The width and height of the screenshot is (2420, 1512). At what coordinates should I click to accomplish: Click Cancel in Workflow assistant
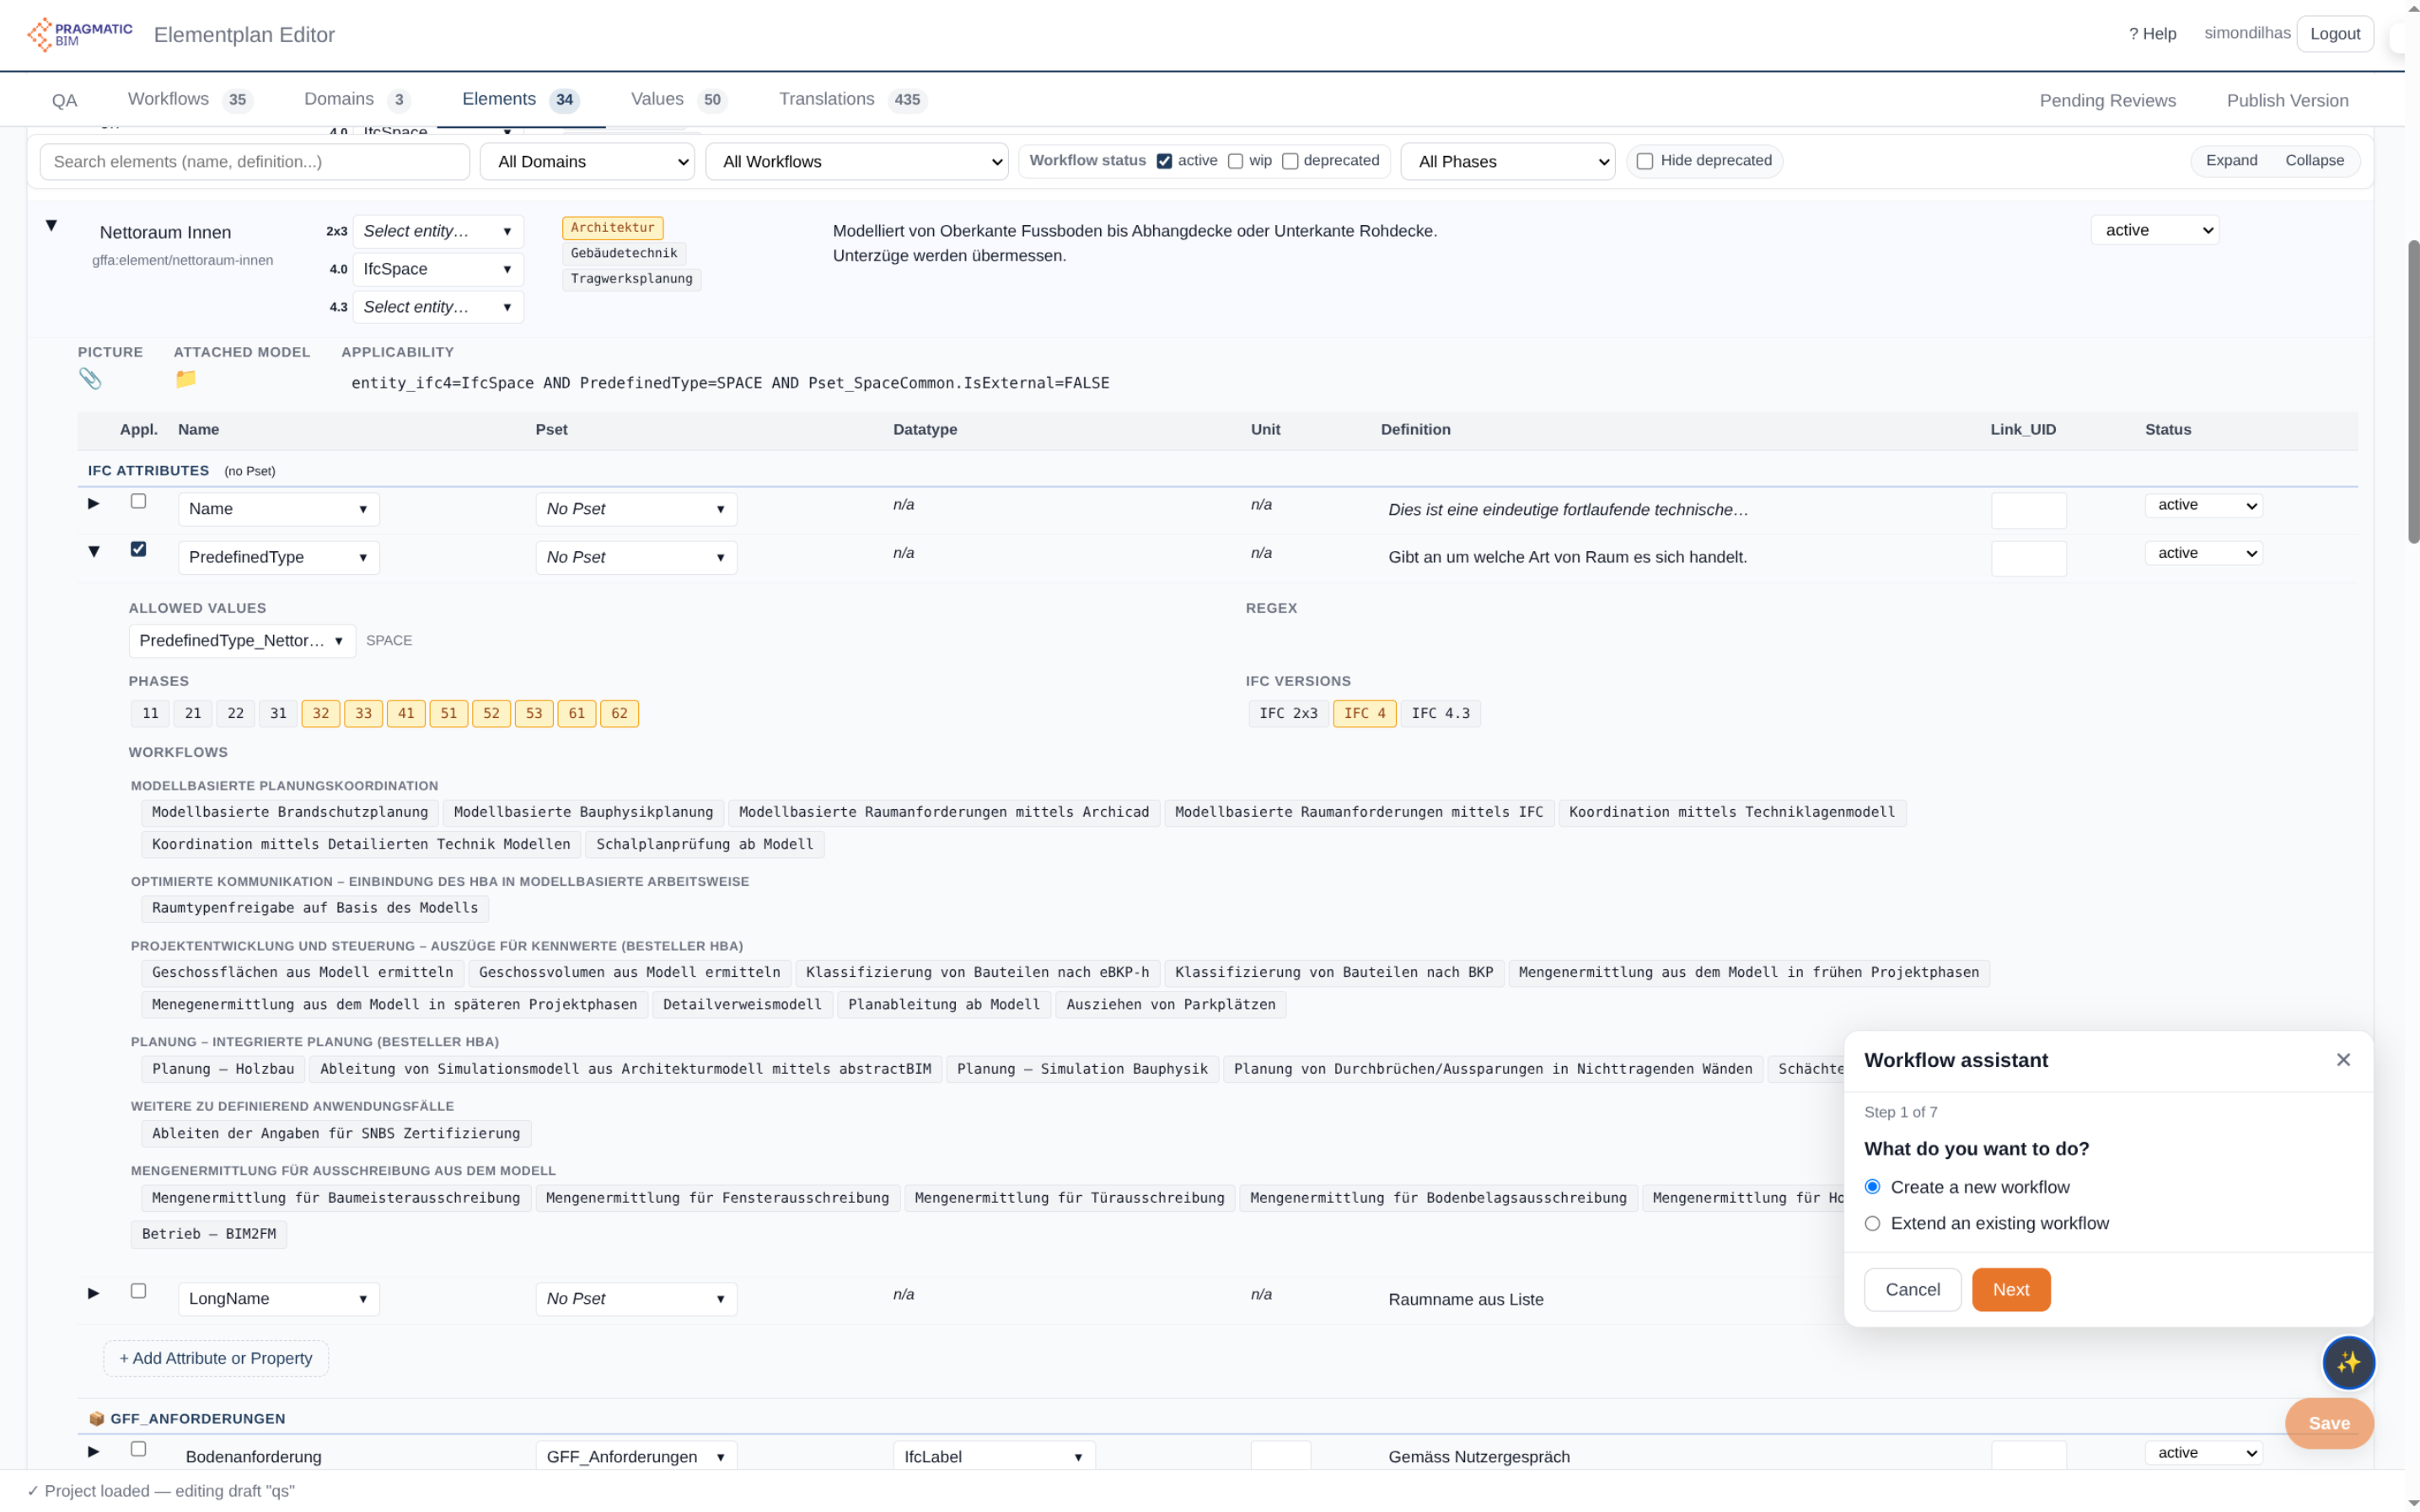(x=1912, y=1289)
